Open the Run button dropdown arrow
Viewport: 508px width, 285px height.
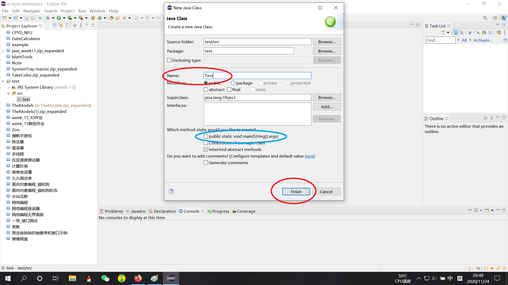[x=64, y=18]
